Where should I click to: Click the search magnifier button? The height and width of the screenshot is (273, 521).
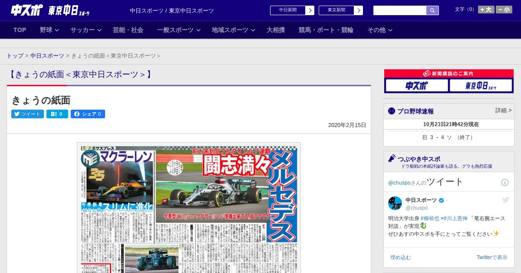coord(432,10)
